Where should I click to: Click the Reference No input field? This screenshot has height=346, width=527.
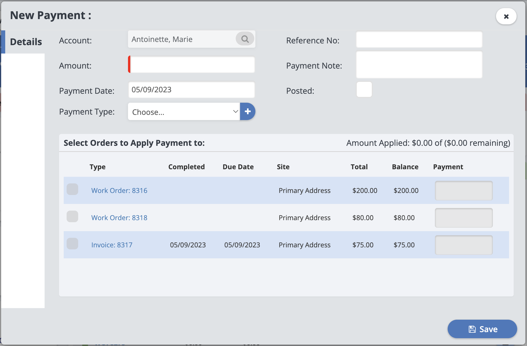coord(419,40)
